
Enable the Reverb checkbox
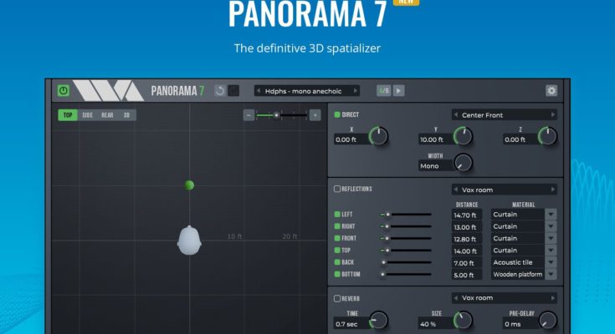[x=337, y=298]
